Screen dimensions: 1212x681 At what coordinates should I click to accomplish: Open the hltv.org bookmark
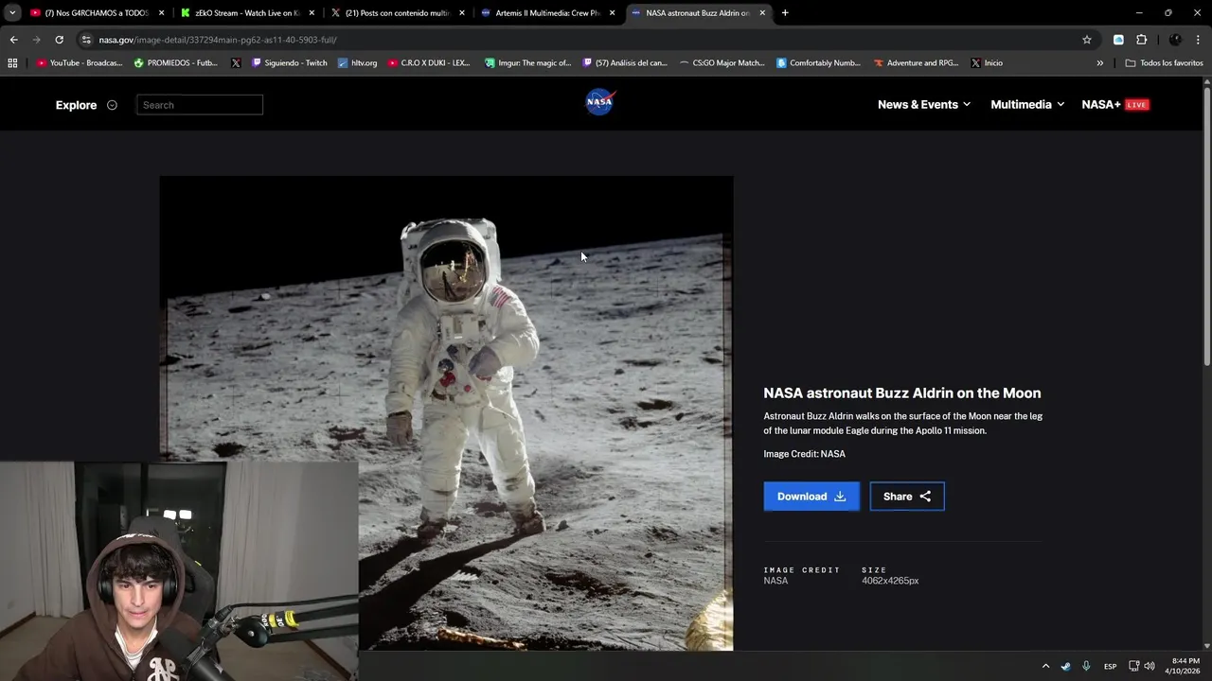click(x=357, y=63)
